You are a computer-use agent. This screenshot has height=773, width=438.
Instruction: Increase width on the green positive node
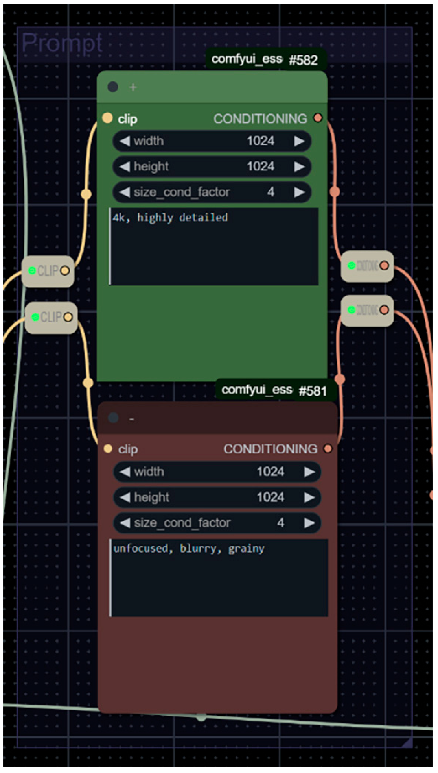[x=300, y=141]
